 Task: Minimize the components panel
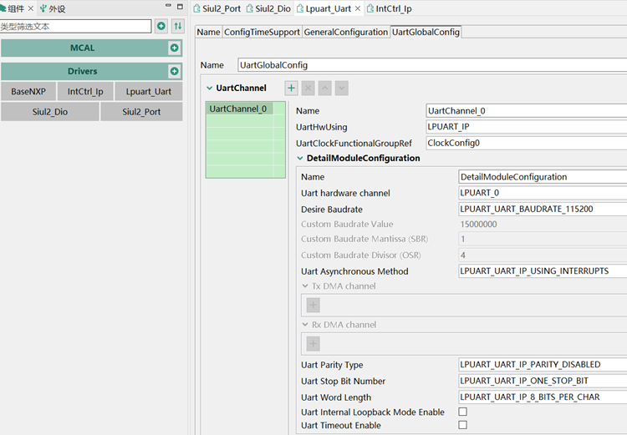[x=168, y=6]
